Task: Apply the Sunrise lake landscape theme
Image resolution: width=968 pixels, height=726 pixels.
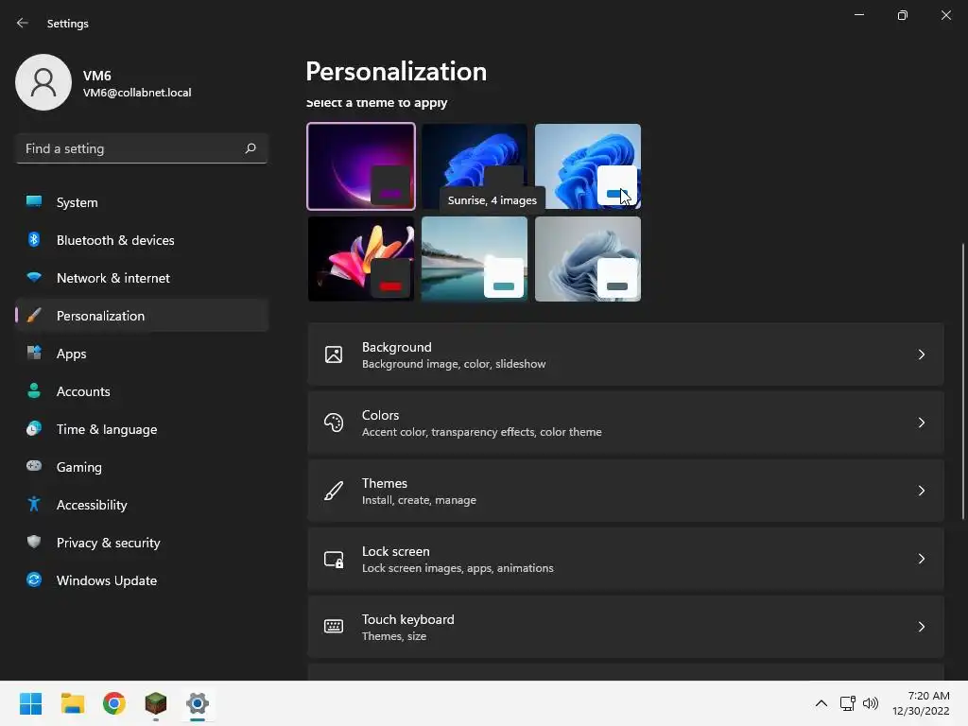Action: (x=475, y=259)
